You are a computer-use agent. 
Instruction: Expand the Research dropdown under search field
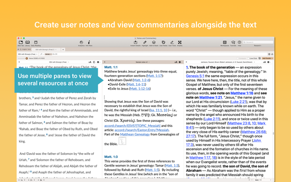258,45
